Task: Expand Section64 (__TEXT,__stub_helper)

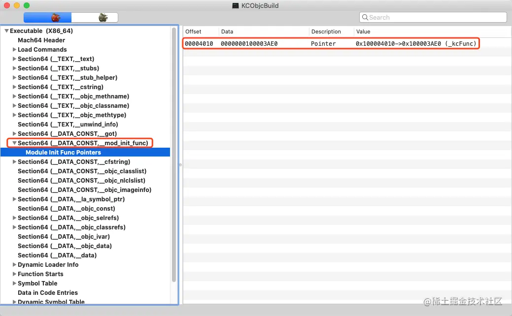Action: (x=14, y=77)
